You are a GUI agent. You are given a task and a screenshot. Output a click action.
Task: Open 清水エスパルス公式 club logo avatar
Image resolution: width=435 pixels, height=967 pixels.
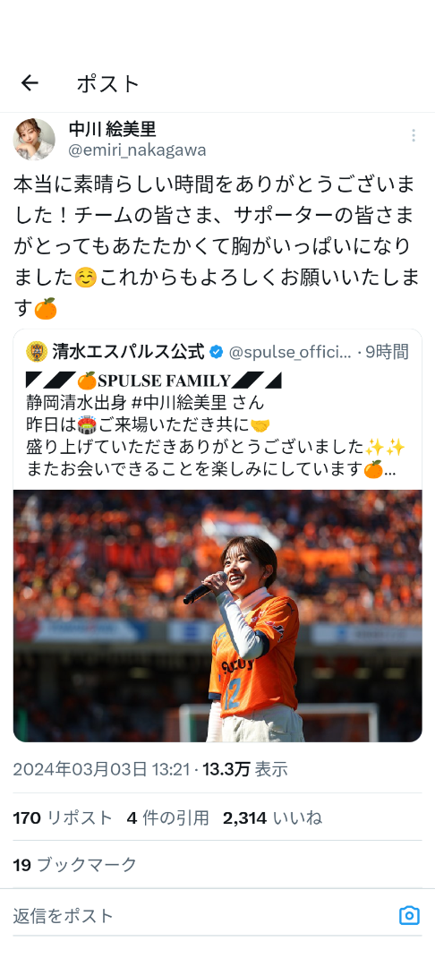point(37,352)
